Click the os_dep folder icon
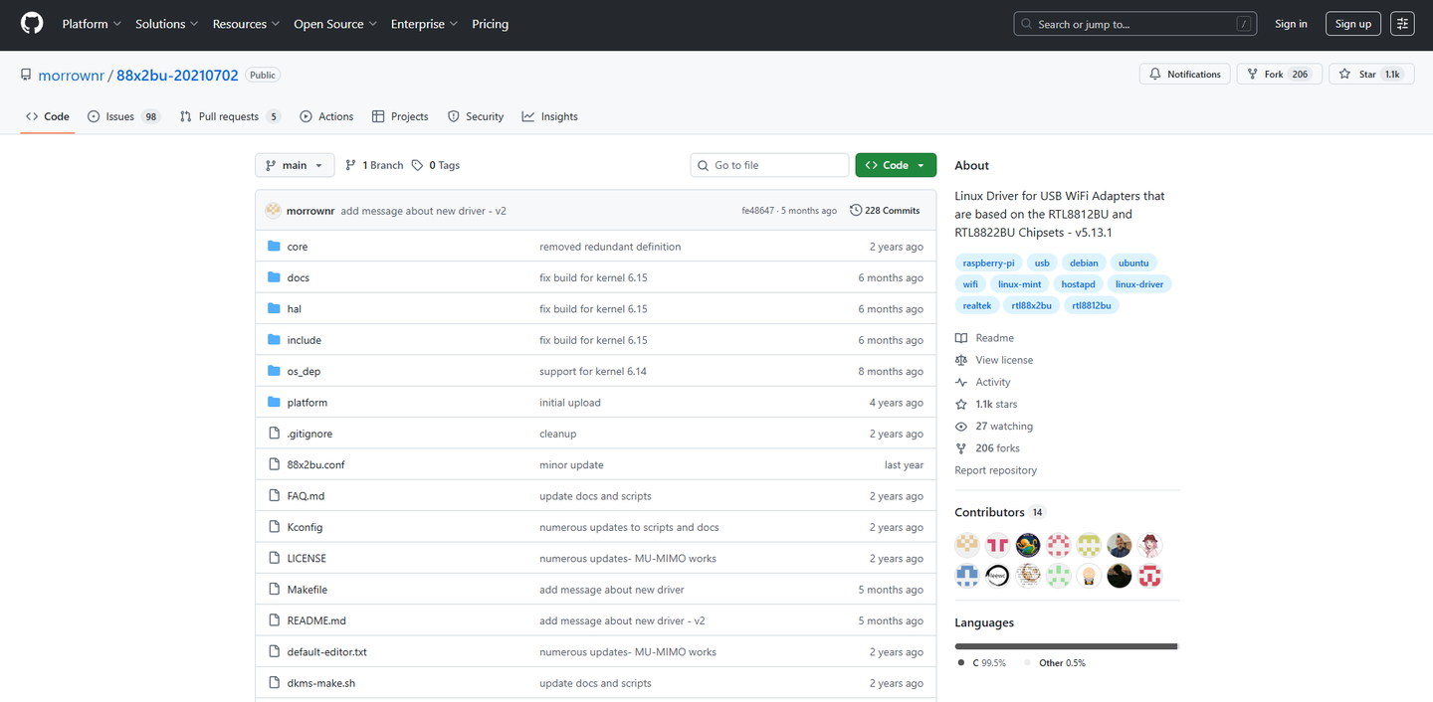 (275, 371)
